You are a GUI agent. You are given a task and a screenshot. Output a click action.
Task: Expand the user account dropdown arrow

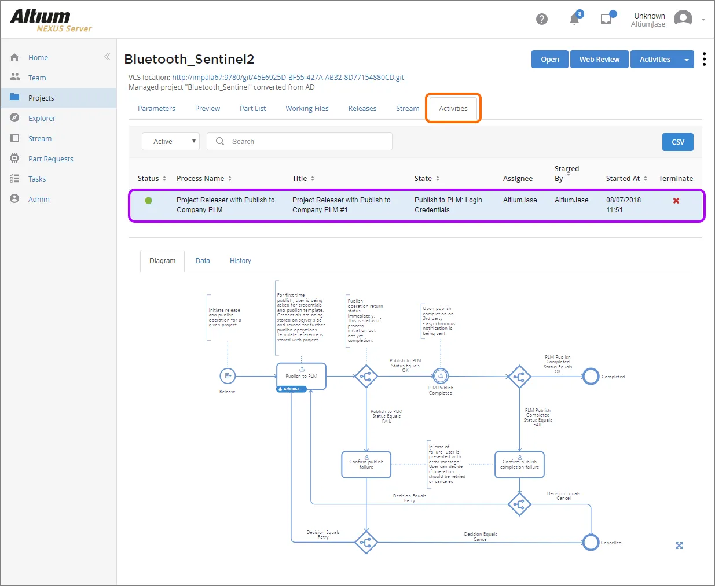[703, 20]
